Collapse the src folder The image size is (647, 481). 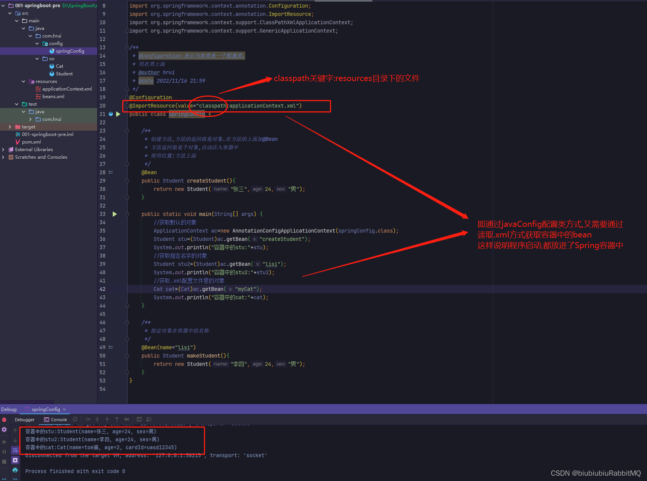point(10,13)
